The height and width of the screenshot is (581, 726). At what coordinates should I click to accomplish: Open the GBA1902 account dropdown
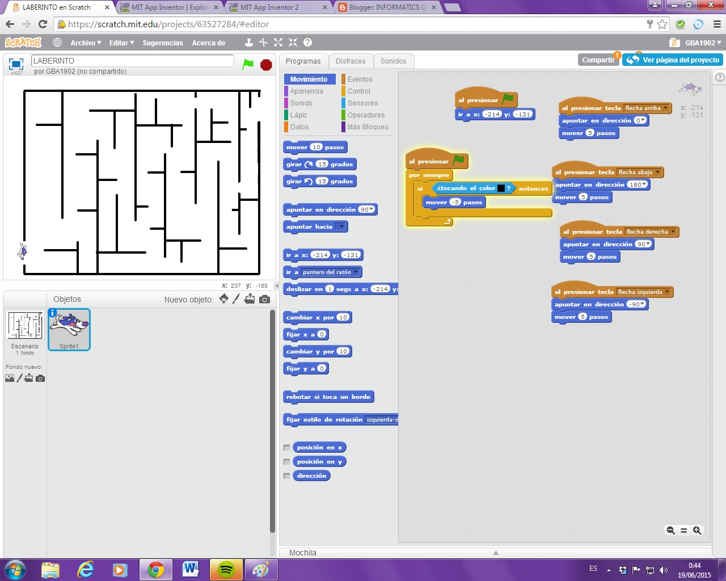703,43
